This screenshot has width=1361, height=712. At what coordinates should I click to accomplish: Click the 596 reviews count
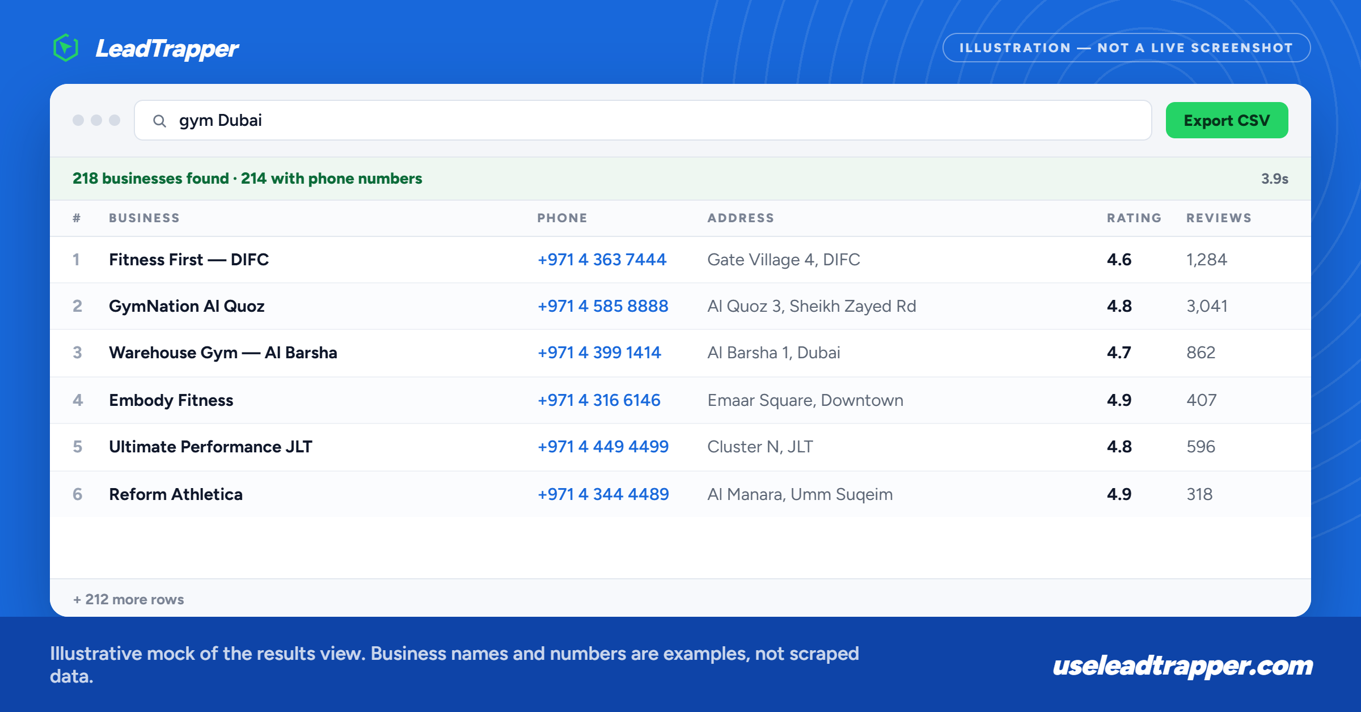tap(1201, 447)
